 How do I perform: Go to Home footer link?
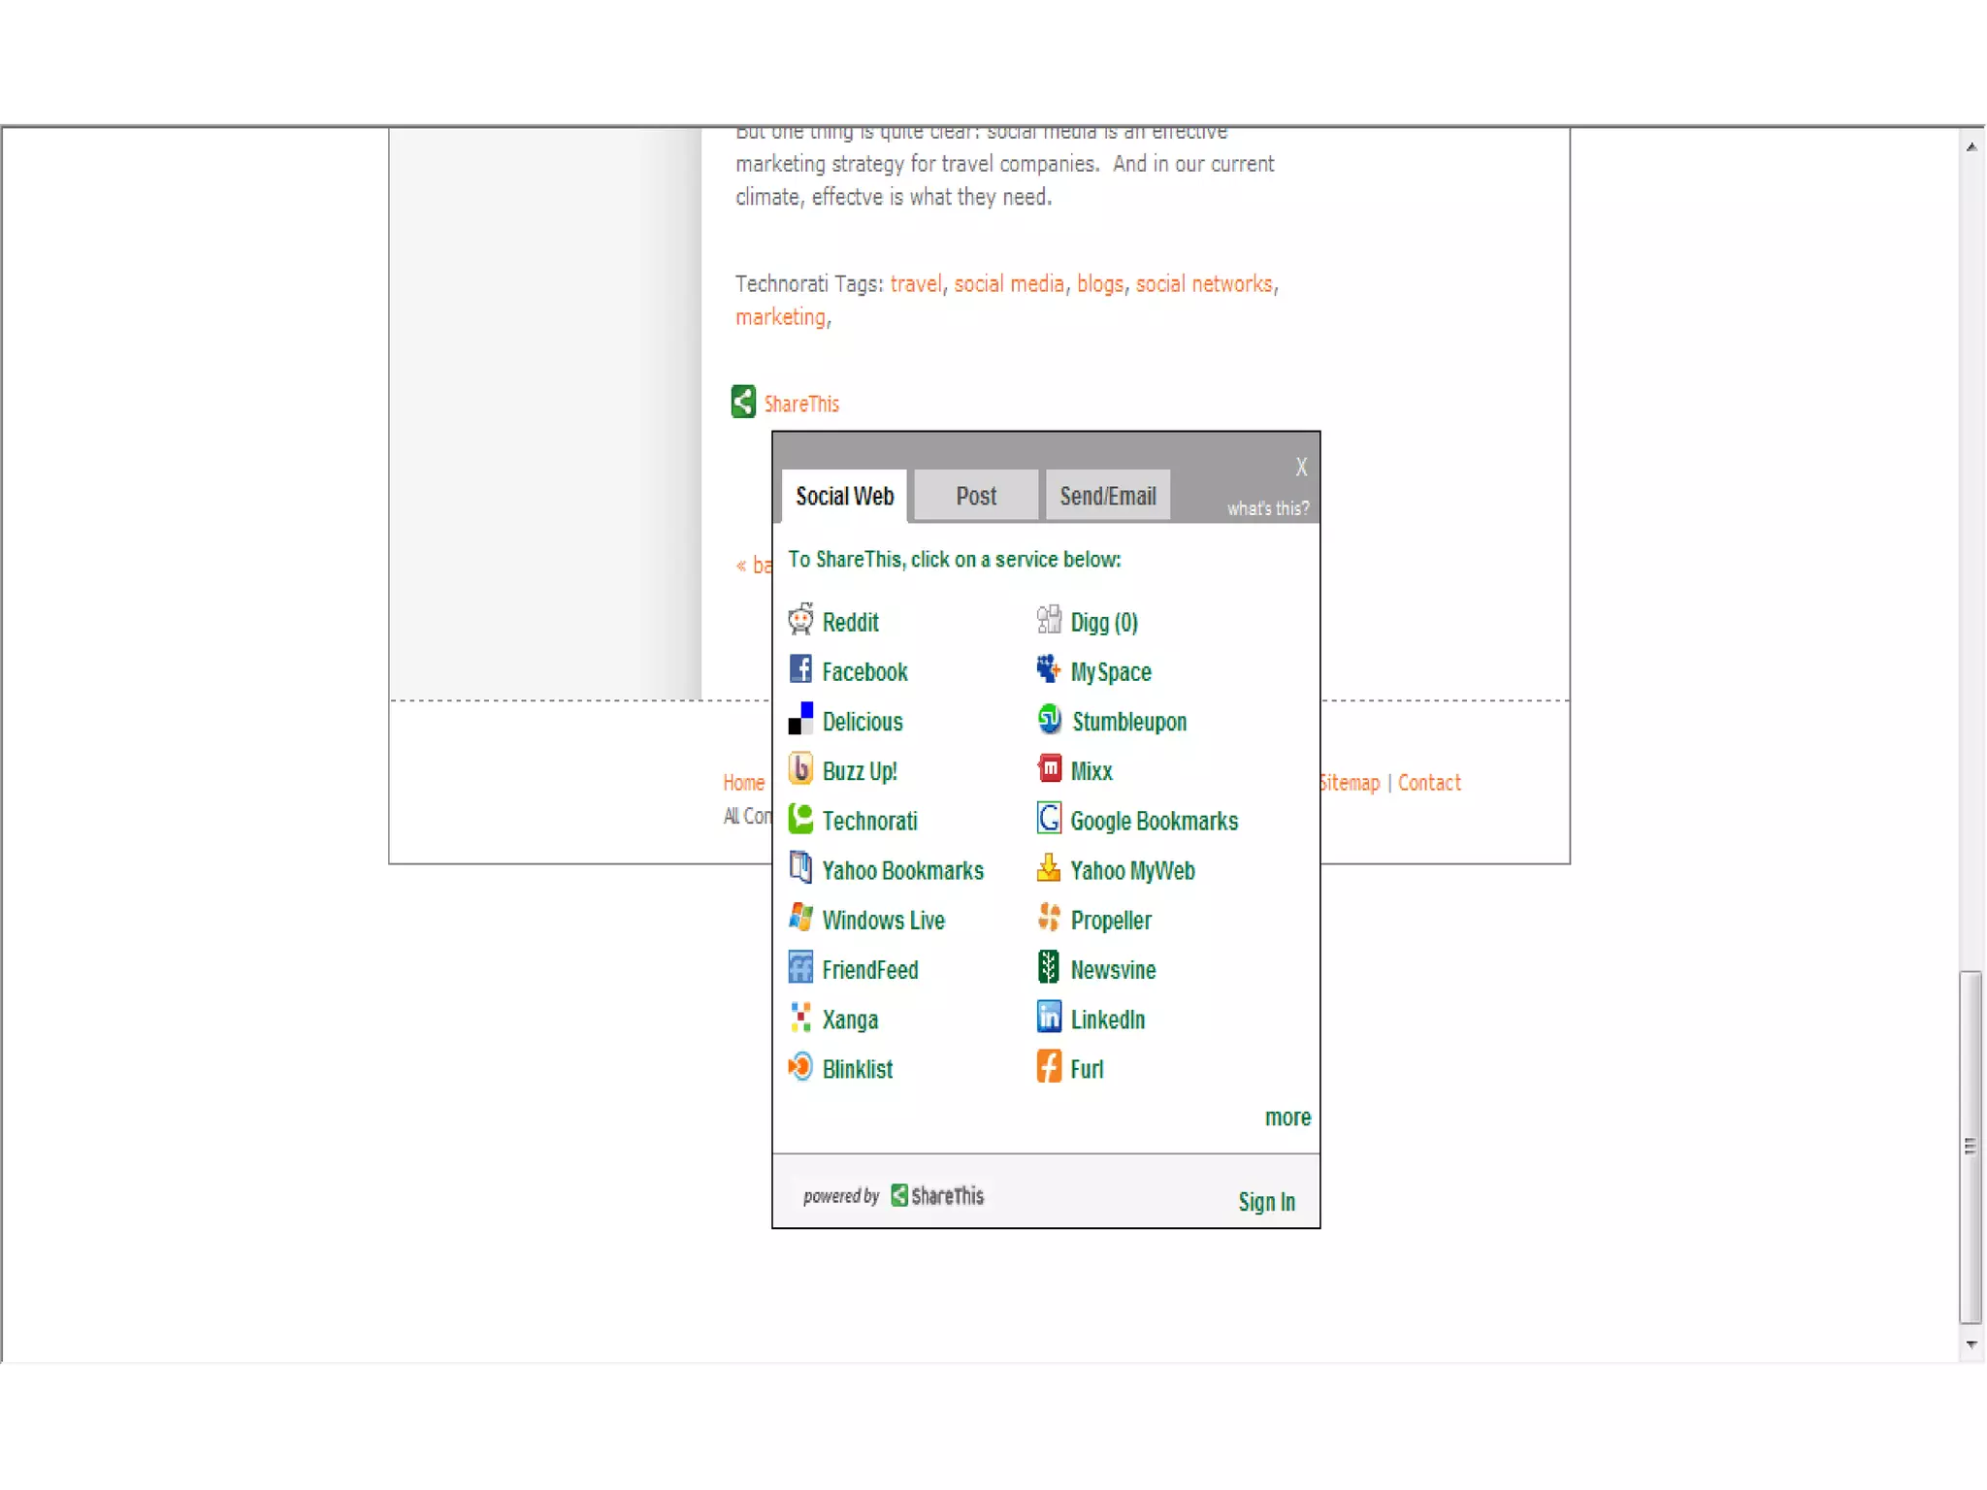click(x=743, y=783)
